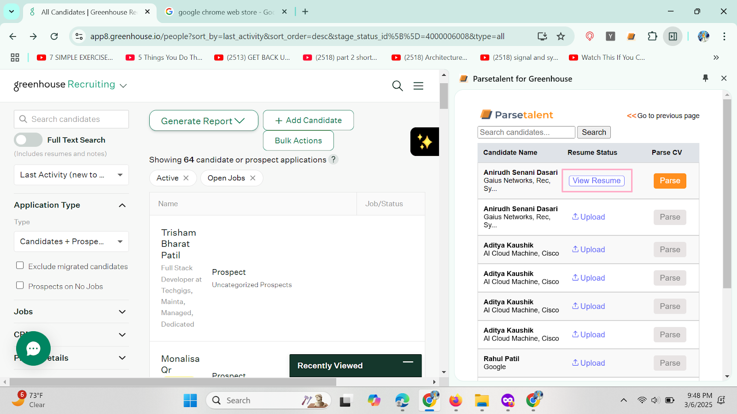The image size is (737, 414).
Task: Open the green chat bubble widget
Action: (33, 349)
